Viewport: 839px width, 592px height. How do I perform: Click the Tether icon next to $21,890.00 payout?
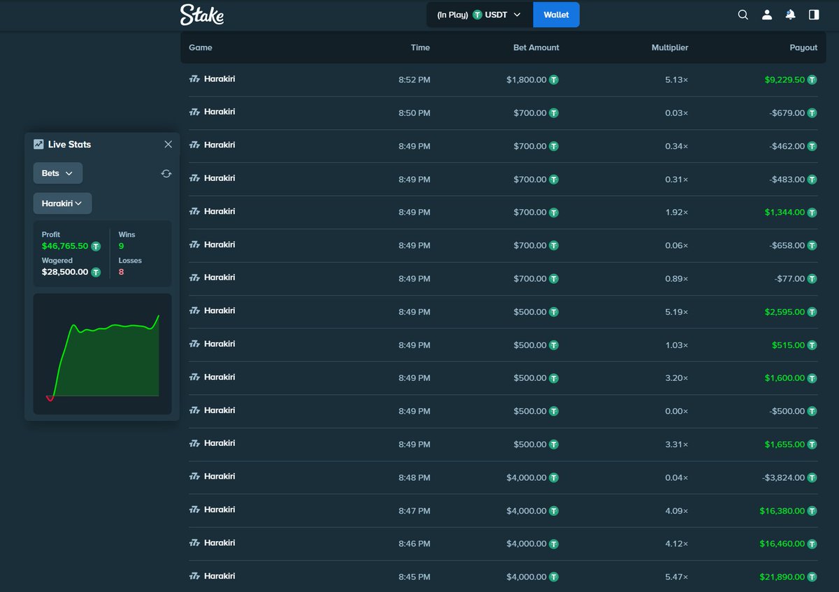(812, 577)
